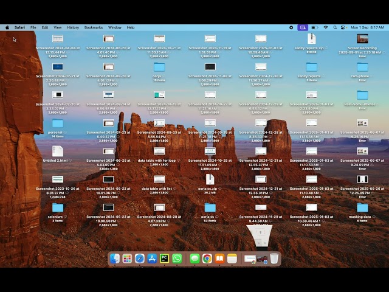
Task: Open Launchpad from the Dock
Action: pyautogui.click(x=127, y=259)
